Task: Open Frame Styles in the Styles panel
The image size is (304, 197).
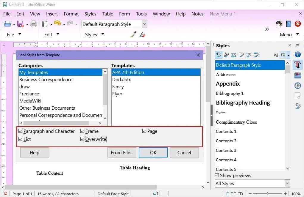Action: pyautogui.click(x=234, y=55)
